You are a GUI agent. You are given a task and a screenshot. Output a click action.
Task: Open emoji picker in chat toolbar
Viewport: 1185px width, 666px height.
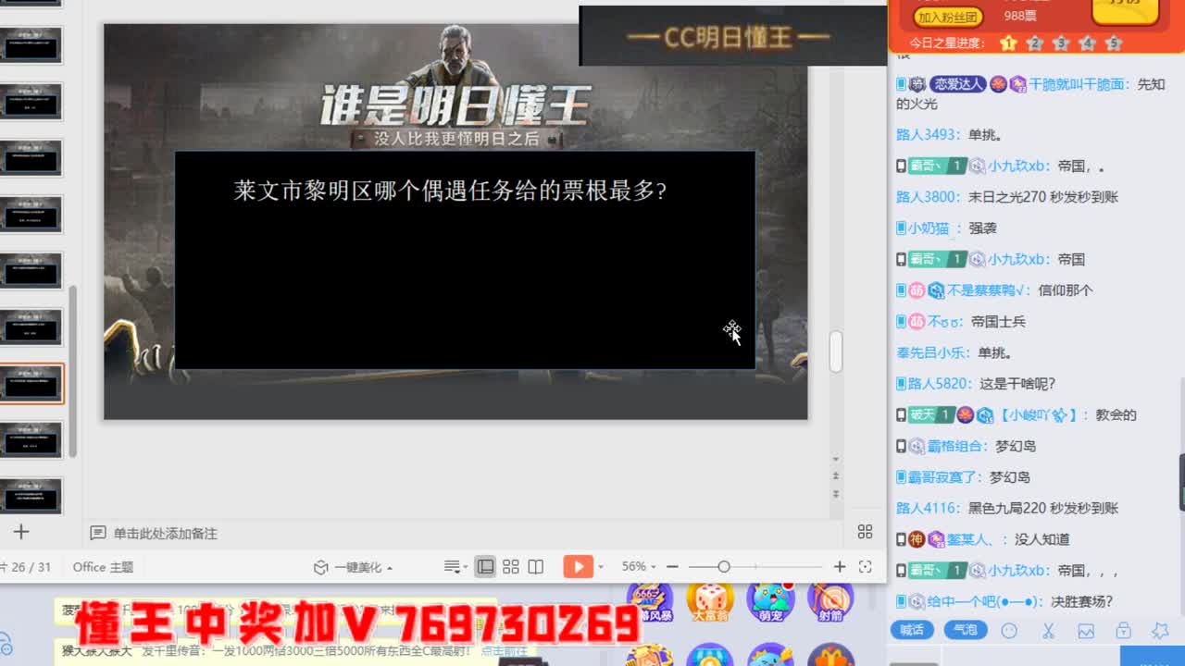[1010, 631]
